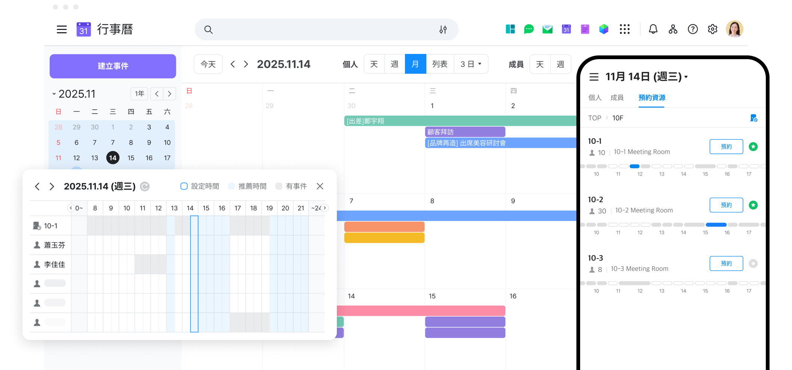This screenshot has height=370, width=792.
Task: Select the 列表 view tab
Action: coord(439,64)
